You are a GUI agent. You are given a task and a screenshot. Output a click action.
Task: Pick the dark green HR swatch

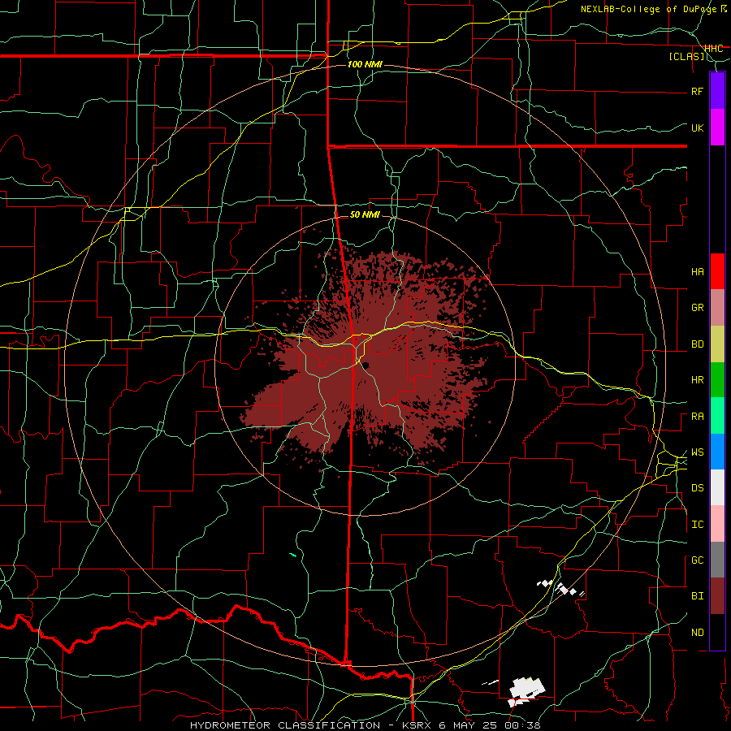[x=717, y=380]
